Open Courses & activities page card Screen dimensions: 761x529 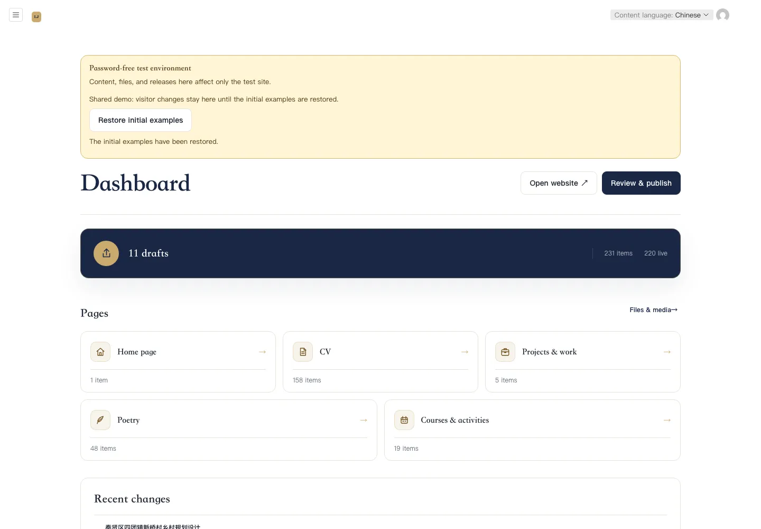(532, 430)
